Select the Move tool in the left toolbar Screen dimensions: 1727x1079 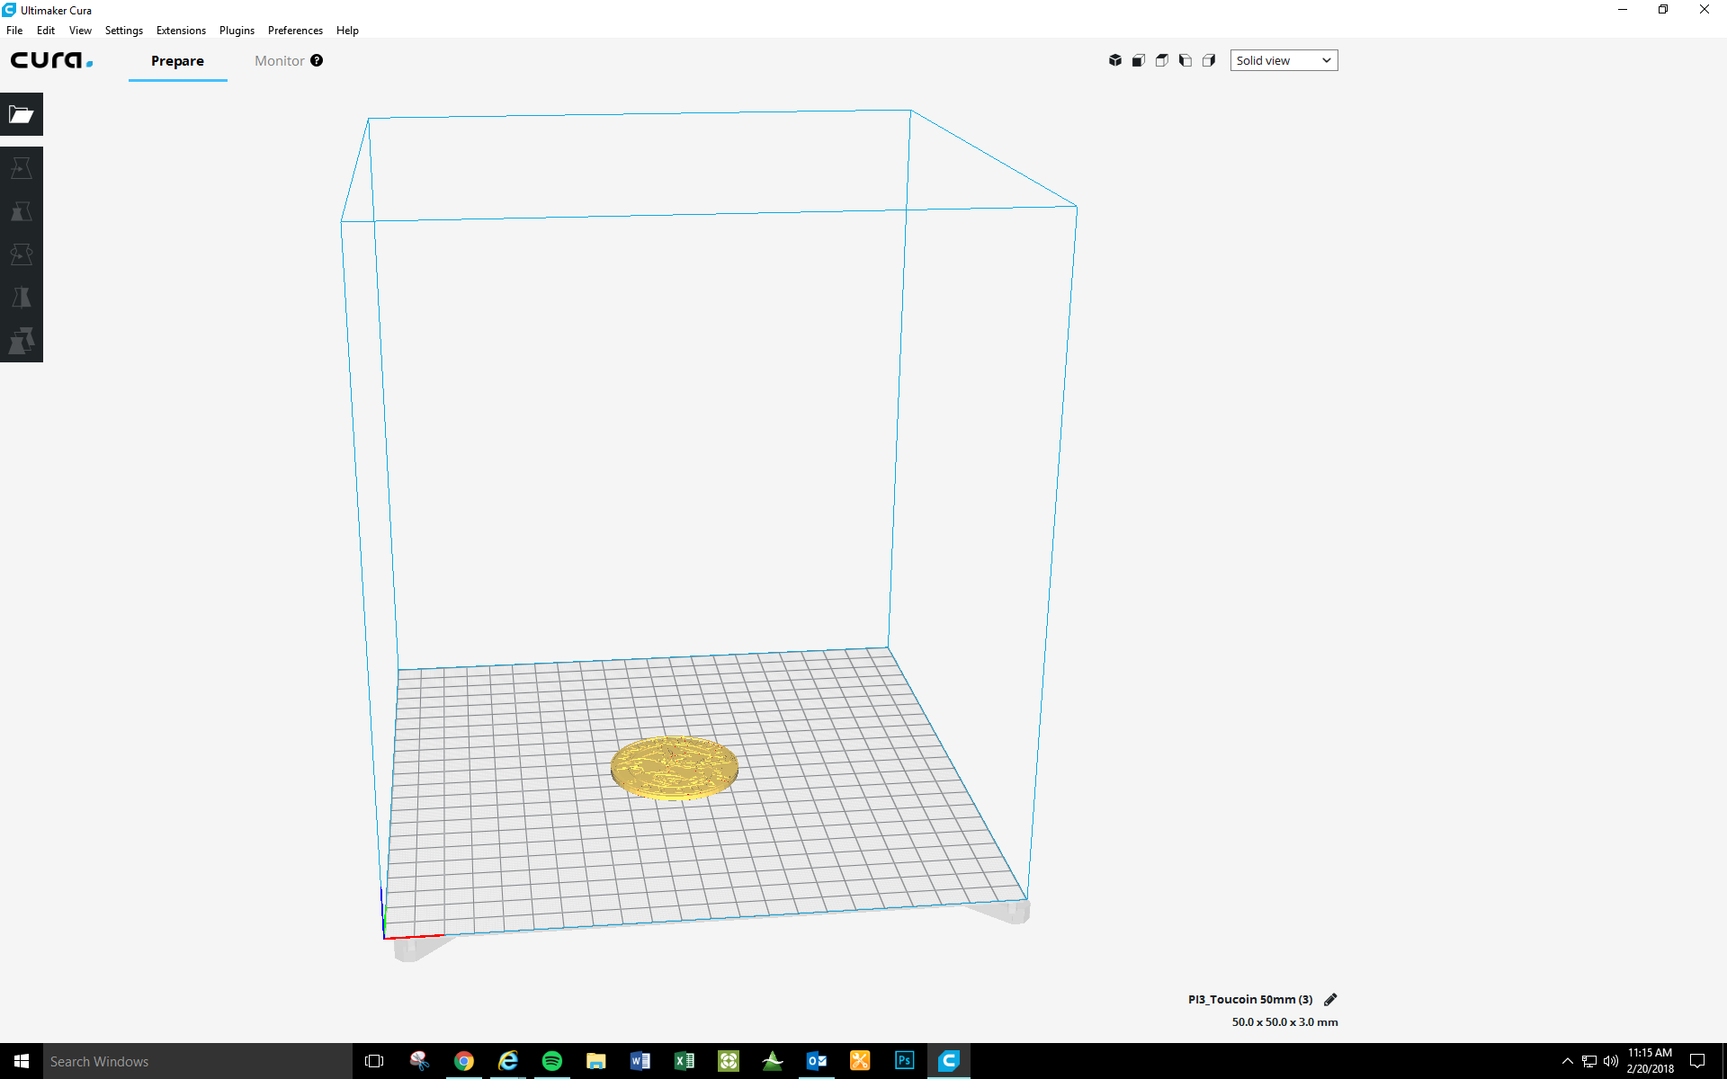[22, 168]
